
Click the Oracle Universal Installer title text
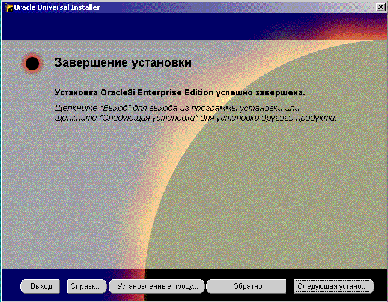pyautogui.click(x=57, y=7)
